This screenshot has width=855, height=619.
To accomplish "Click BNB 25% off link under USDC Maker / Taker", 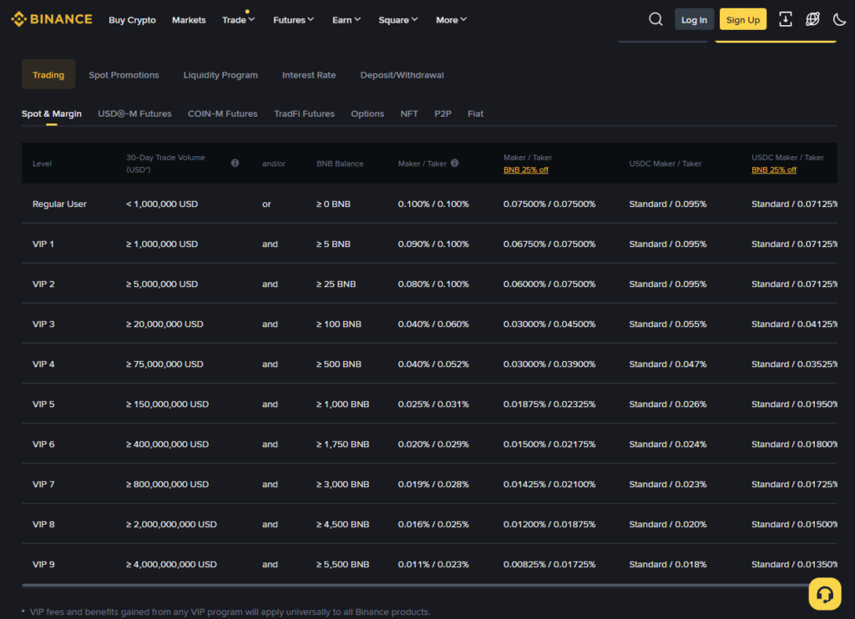I will [x=774, y=169].
